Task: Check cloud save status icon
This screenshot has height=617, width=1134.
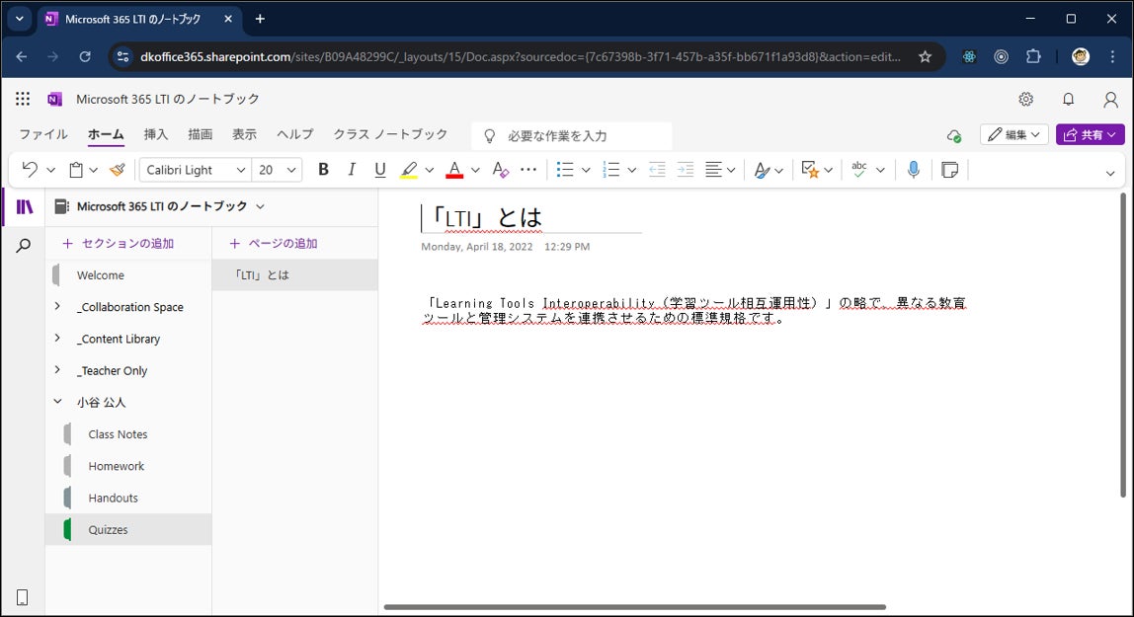Action: point(954,135)
